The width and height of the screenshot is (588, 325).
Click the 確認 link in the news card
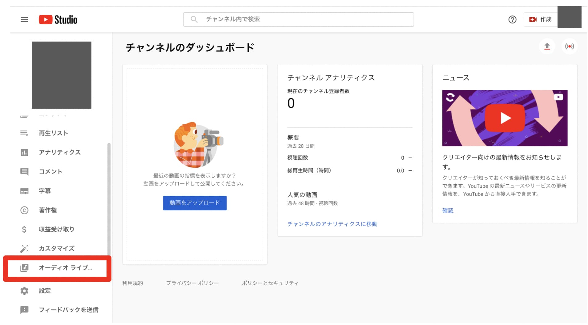coord(448,211)
